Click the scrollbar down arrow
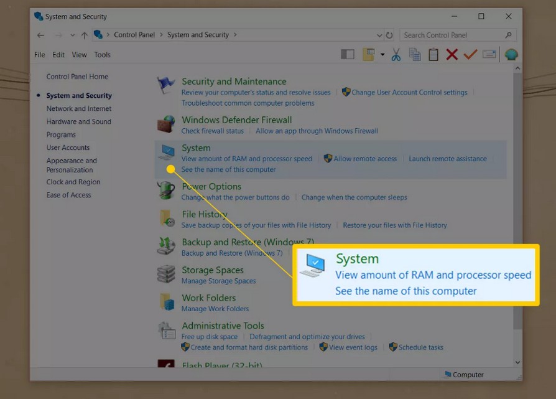 tap(517, 362)
